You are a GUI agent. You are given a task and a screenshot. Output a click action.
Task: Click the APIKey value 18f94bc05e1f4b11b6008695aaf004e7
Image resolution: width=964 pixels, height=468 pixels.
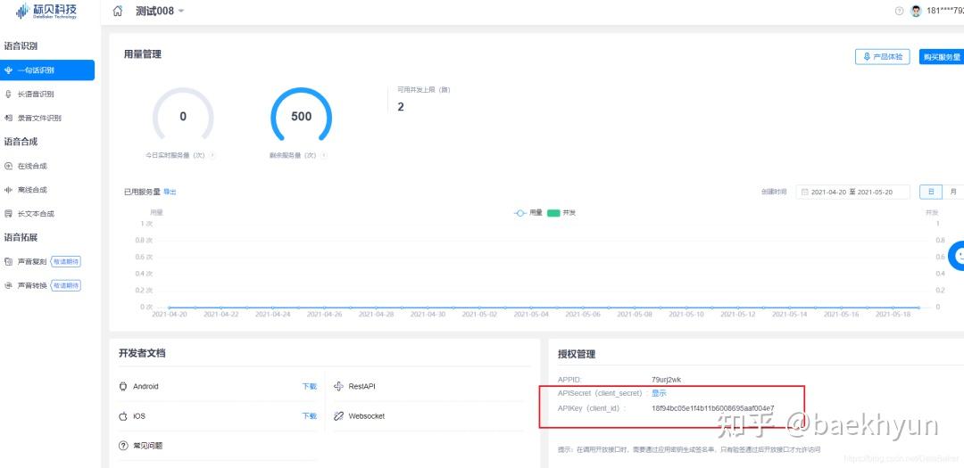coord(712,407)
